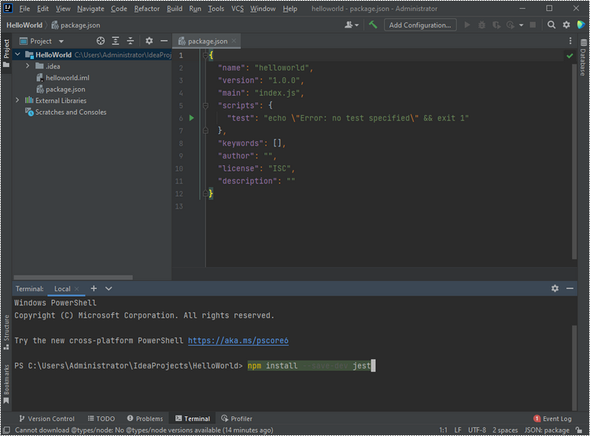This screenshot has width=590, height=436.
Task: Click Add Configuration button
Action: (x=420, y=25)
